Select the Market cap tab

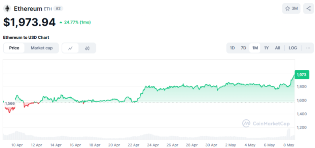(x=41, y=48)
